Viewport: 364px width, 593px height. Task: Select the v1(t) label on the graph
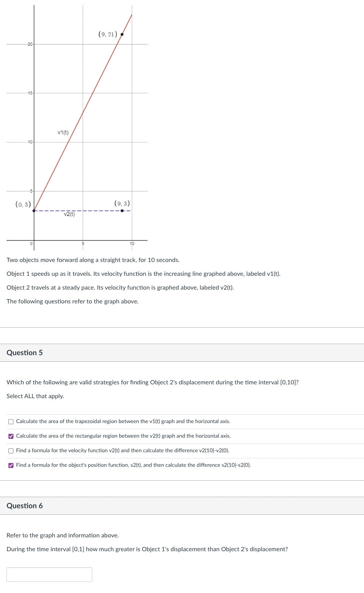click(62, 132)
